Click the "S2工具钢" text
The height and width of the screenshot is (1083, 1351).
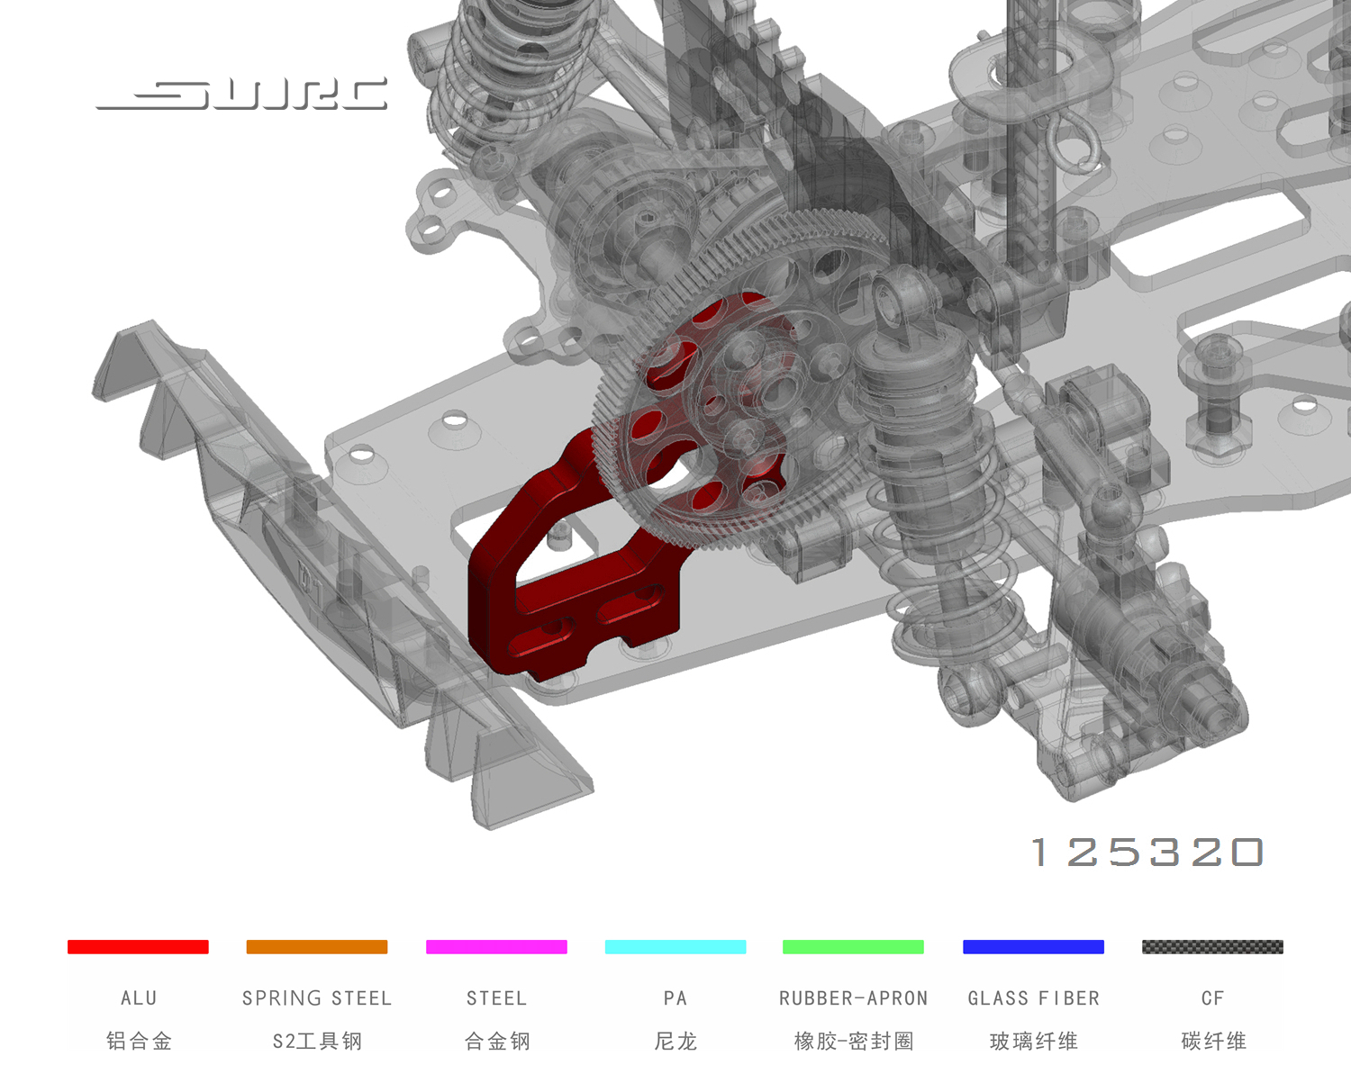[x=317, y=1042]
